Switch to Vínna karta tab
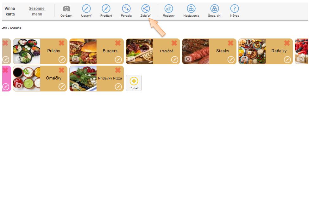The width and height of the screenshot is (333, 199). coord(10,11)
